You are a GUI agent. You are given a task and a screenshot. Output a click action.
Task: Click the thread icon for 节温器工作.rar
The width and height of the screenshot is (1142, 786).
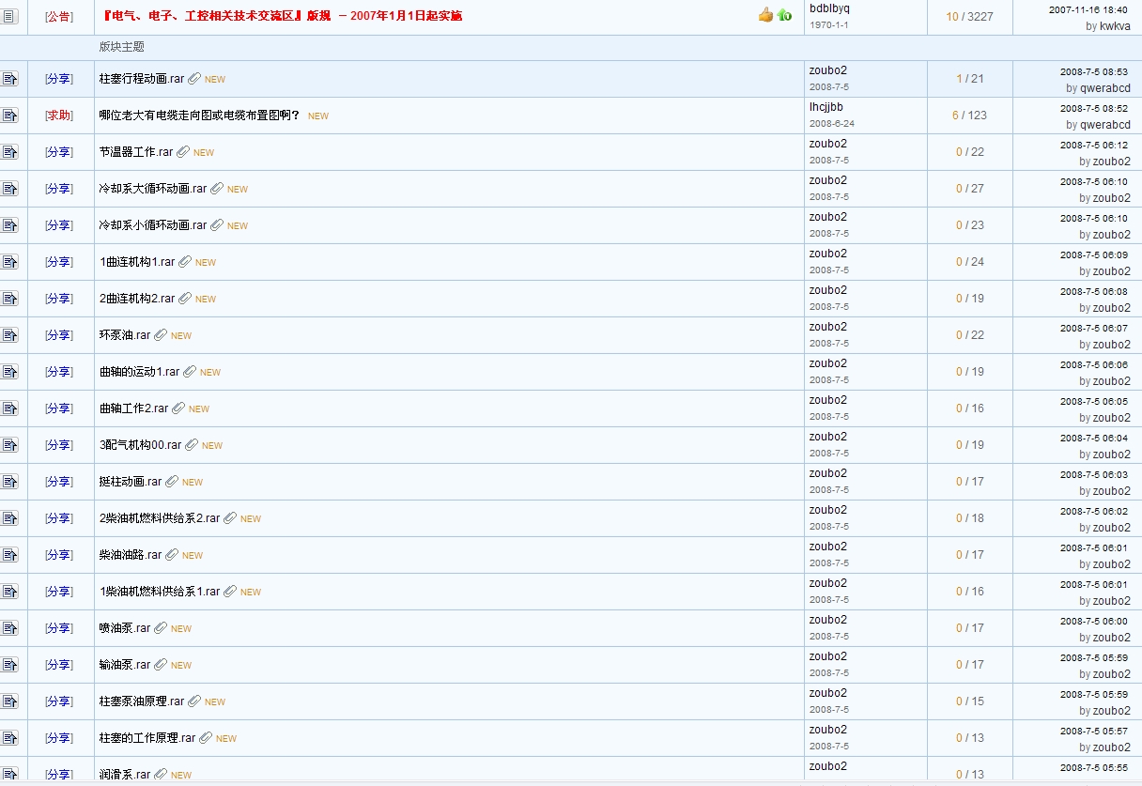click(x=9, y=152)
